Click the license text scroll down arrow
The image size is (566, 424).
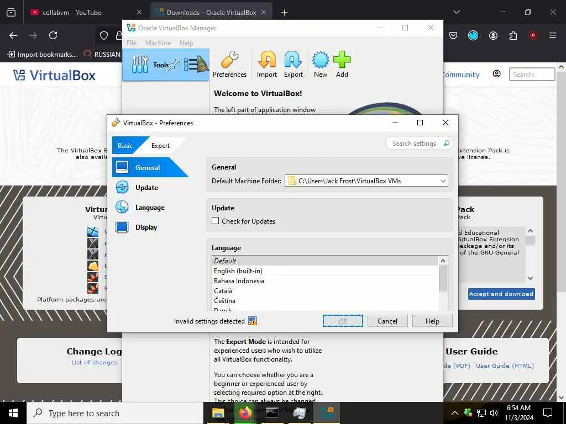[530, 278]
